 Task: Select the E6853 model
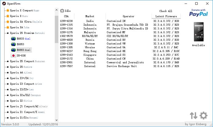point(20,44)
